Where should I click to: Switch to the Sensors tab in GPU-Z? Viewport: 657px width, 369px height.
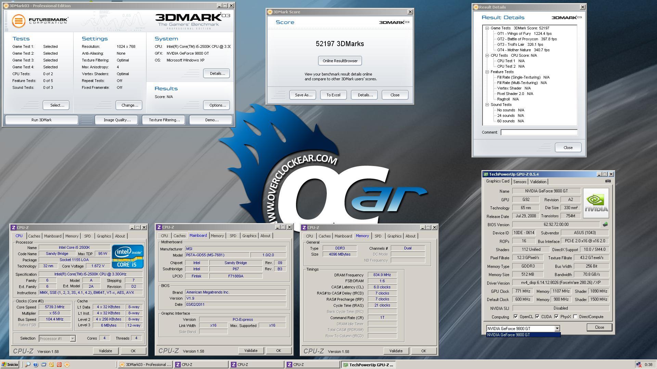pyautogui.click(x=519, y=182)
